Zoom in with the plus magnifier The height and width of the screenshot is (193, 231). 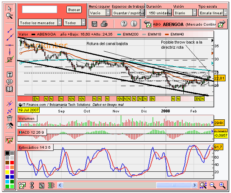(222, 185)
